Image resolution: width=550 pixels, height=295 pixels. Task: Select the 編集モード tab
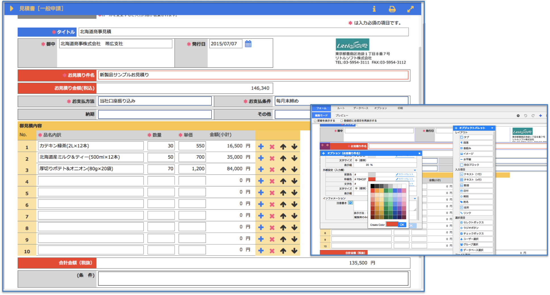pos(321,116)
